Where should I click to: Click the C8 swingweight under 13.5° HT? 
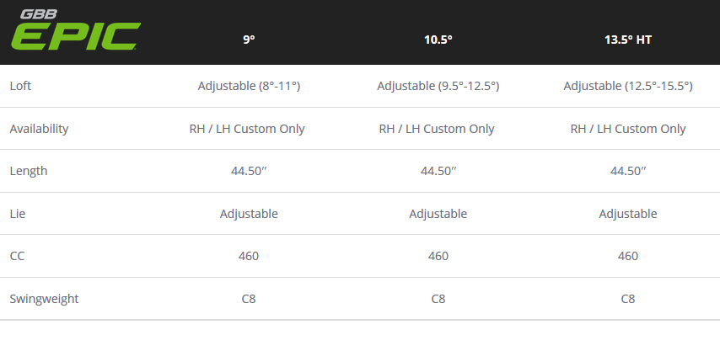pyautogui.click(x=628, y=299)
